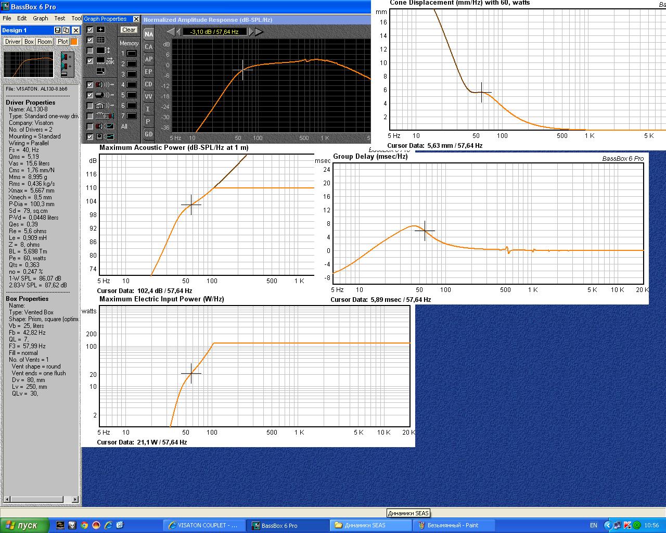Select memory slot 7 swatch
Image resolution: width=666 pixels, height=533 pixels.
click(132, 116)
